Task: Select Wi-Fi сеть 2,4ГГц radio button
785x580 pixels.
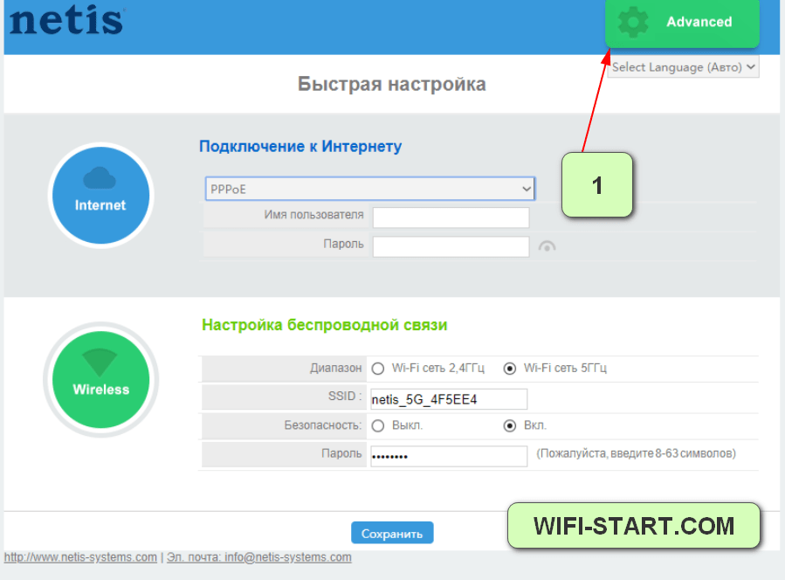Action: tap(378, 369)
